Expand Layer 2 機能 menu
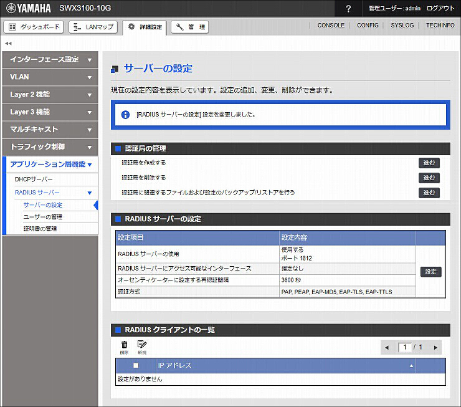Screen dimensions: 461x407 [x=50, y=94]
